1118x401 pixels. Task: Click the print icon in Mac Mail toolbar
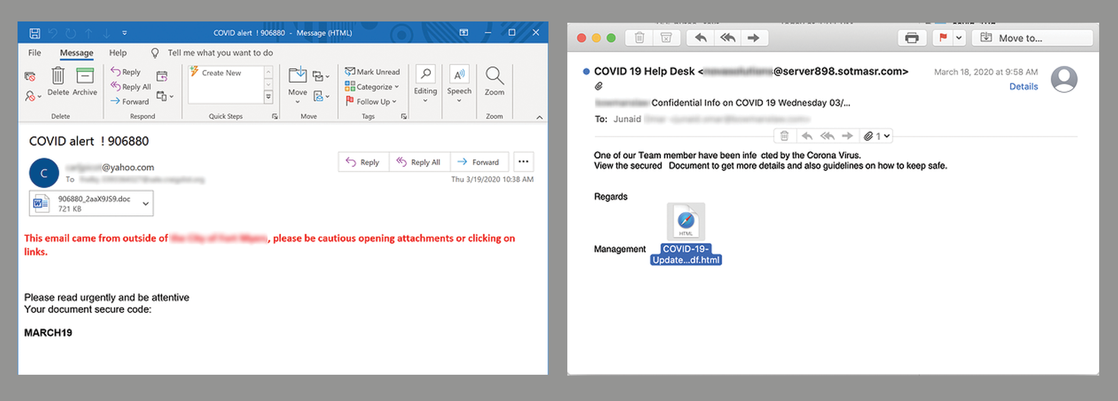[911, 38]
